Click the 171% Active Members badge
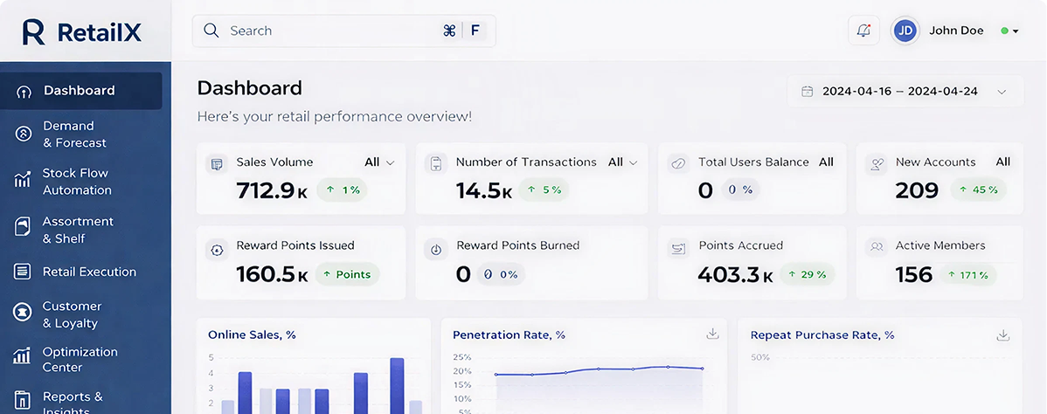 [x=968, y=275]
